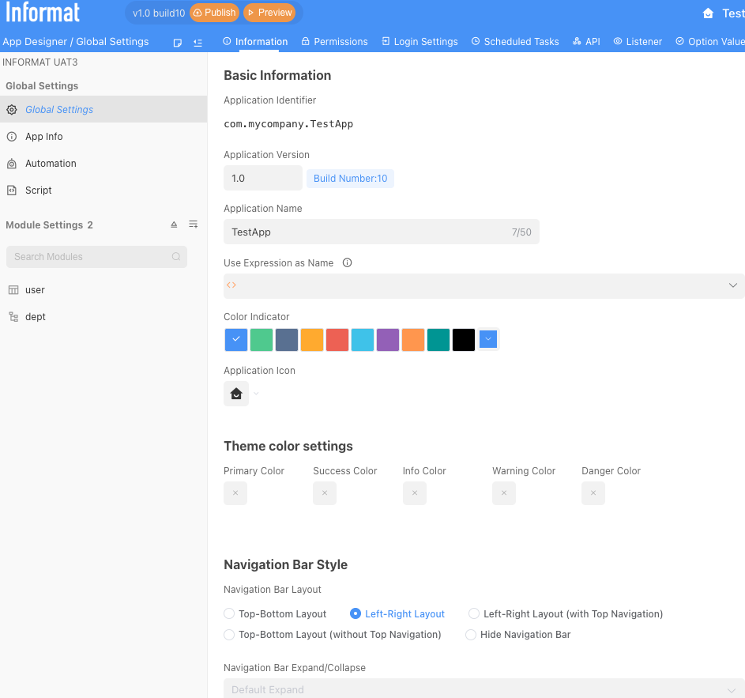
Task: Select Left-Right Layout (with Top Navigation)
Action: 474,613
